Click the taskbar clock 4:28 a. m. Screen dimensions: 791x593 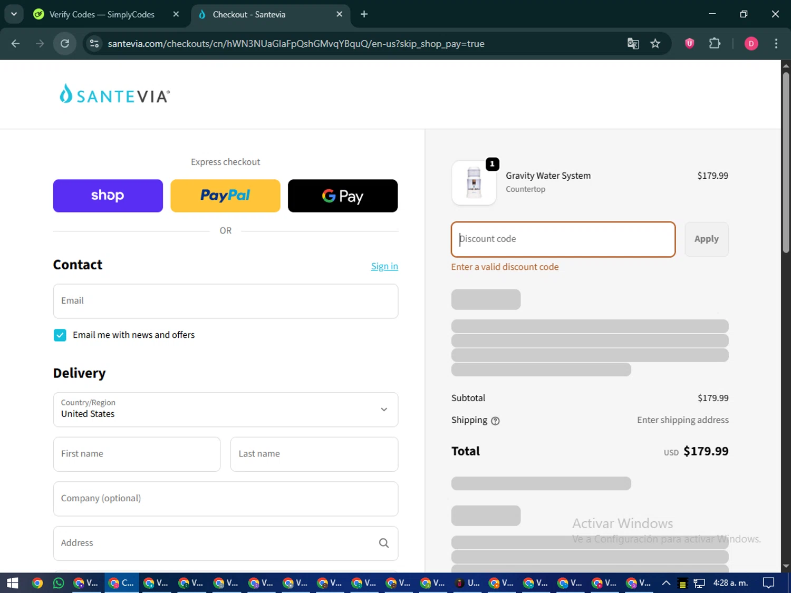coord(730,583)
